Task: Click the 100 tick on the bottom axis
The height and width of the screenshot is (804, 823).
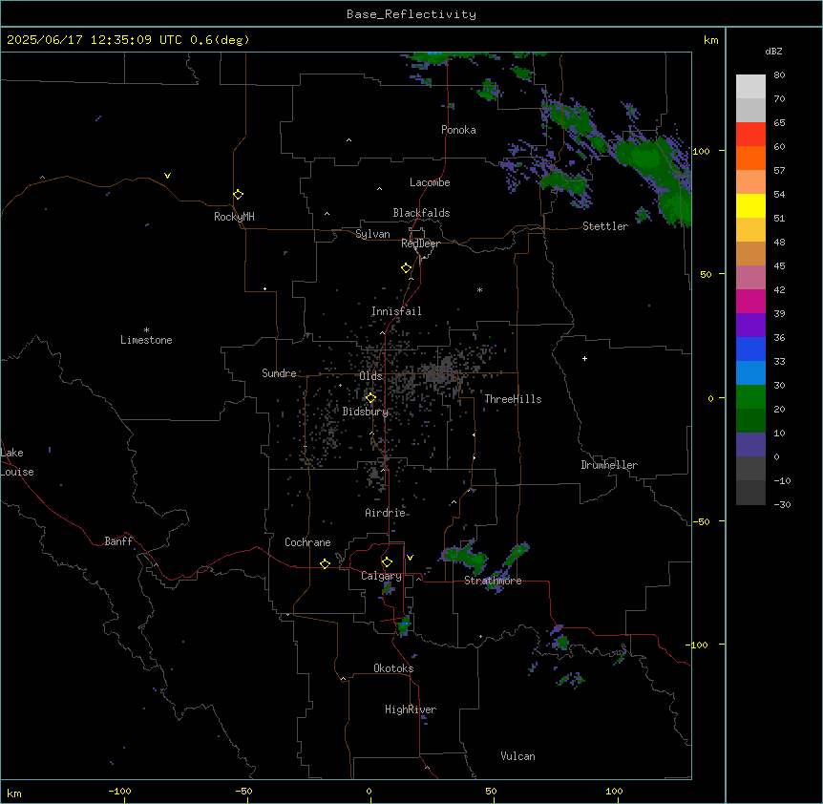Action: pyautogui.click(x=615, y=791)
